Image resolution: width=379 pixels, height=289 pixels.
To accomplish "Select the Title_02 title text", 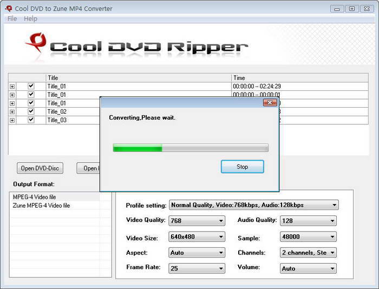I will pyautogui.click(x=57, y=111).
